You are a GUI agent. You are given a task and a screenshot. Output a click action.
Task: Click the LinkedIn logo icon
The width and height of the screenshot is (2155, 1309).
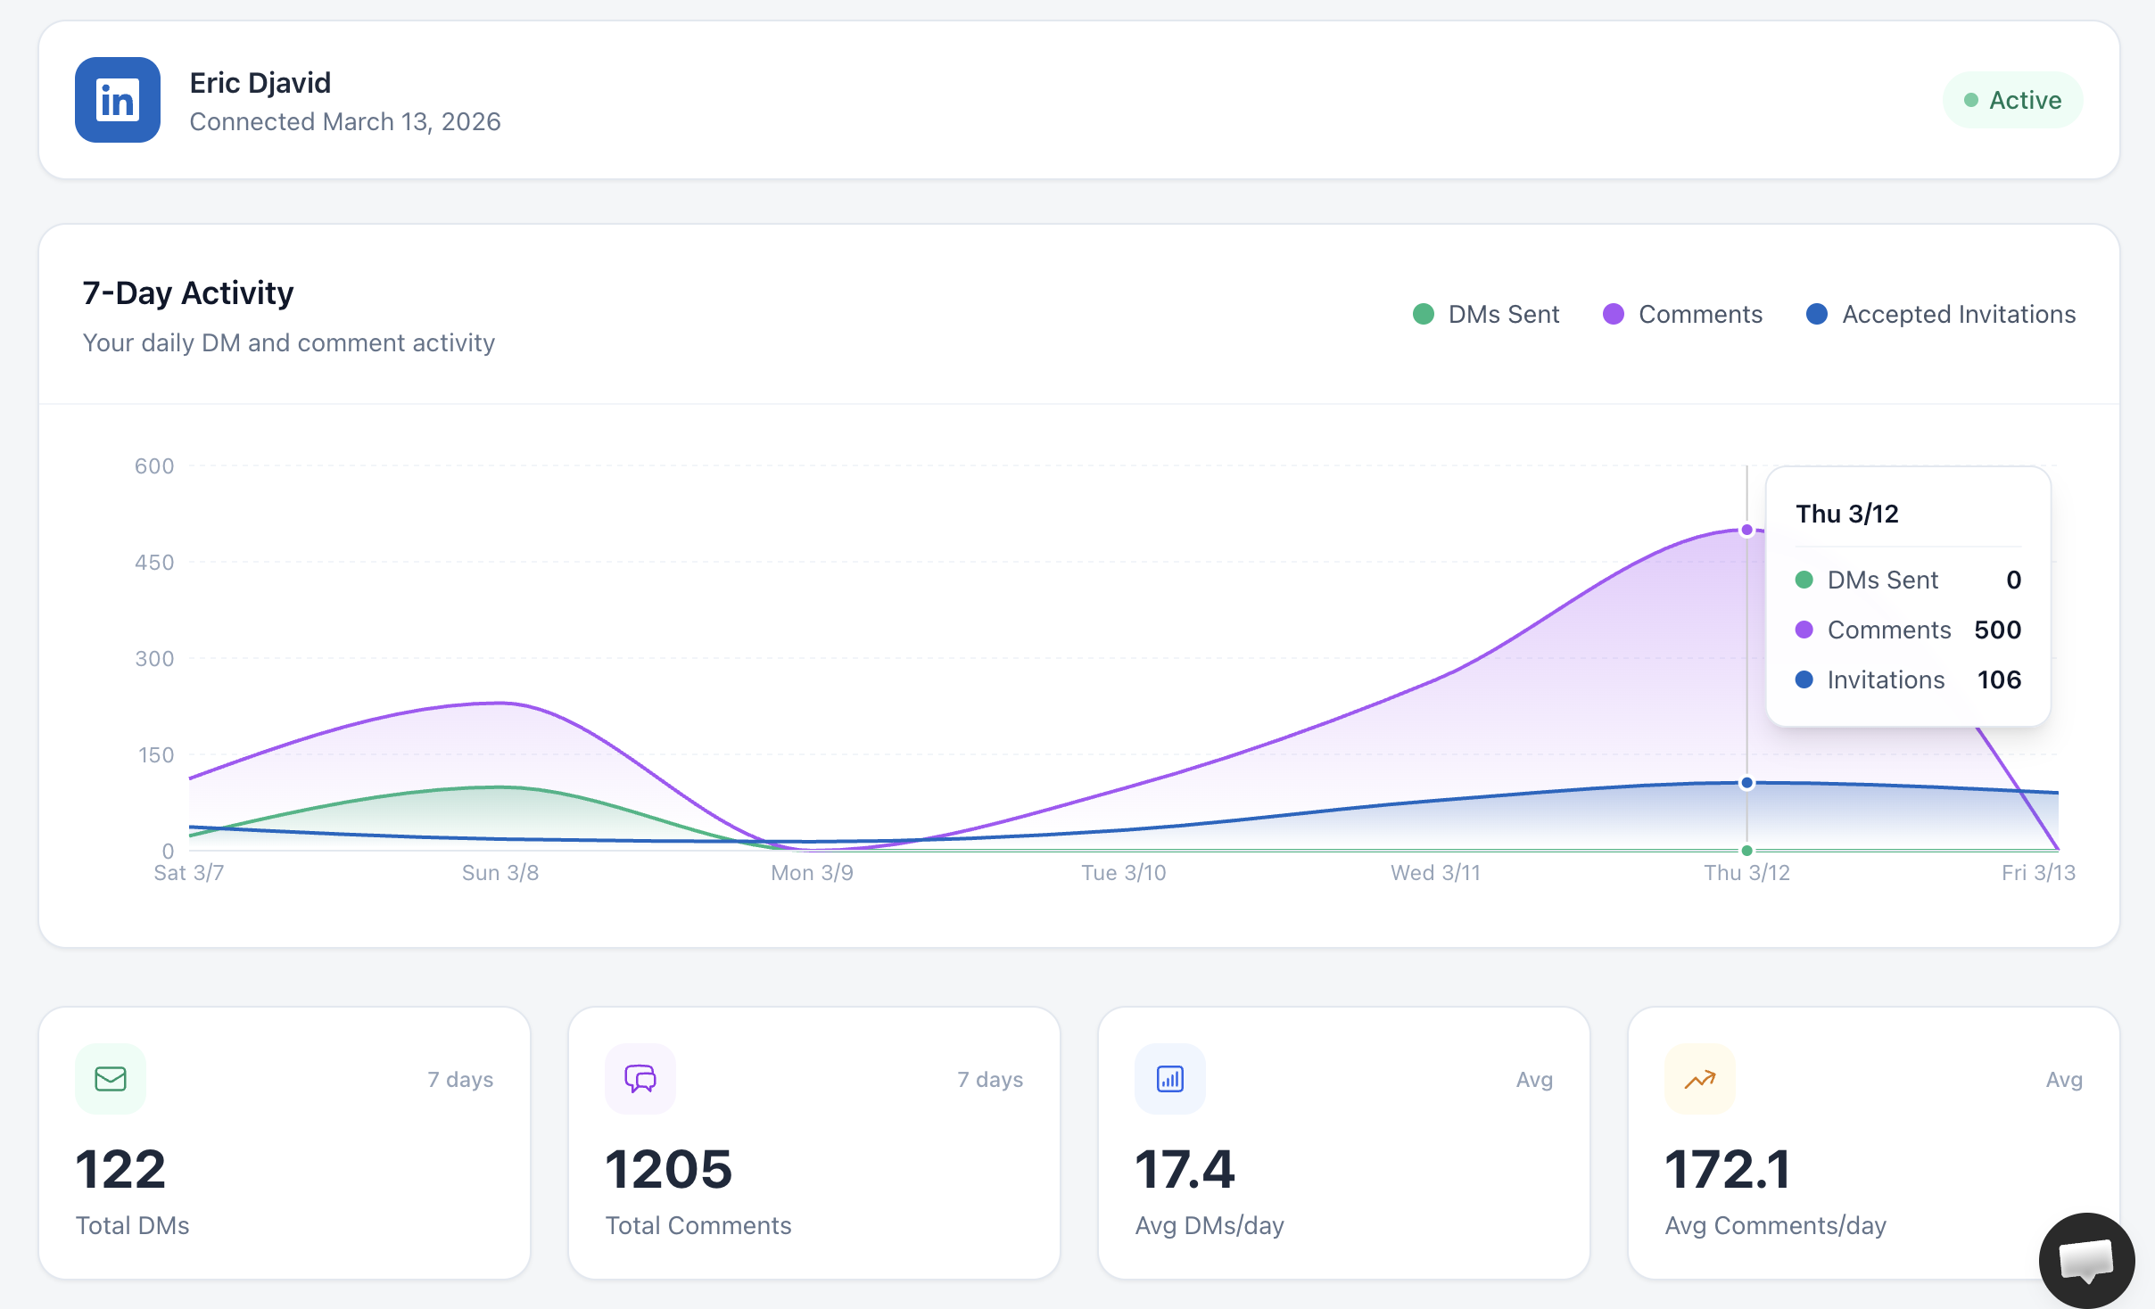point(117,100)
